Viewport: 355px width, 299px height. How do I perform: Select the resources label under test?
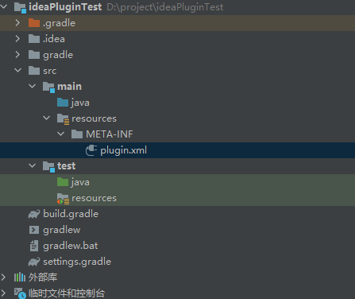(94, 198)
